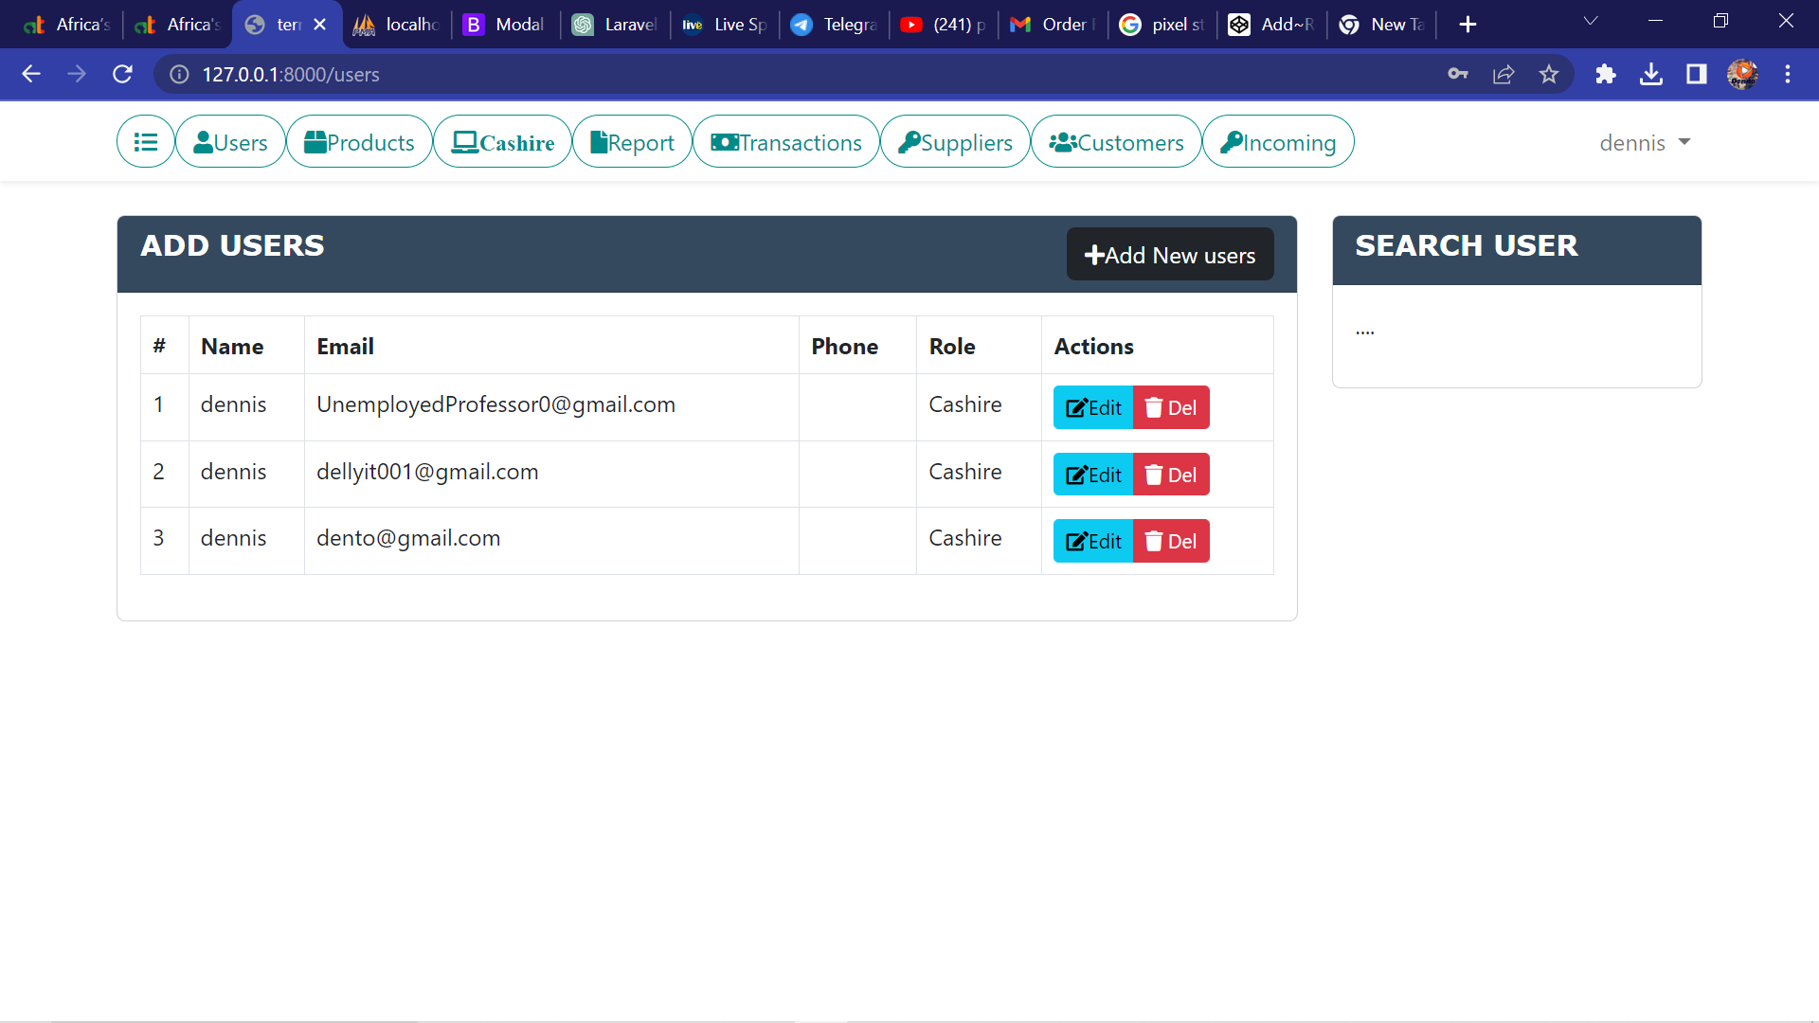Click the site information icon
This screenshot has height=1023, width=1819.
[x=179, y=74]
